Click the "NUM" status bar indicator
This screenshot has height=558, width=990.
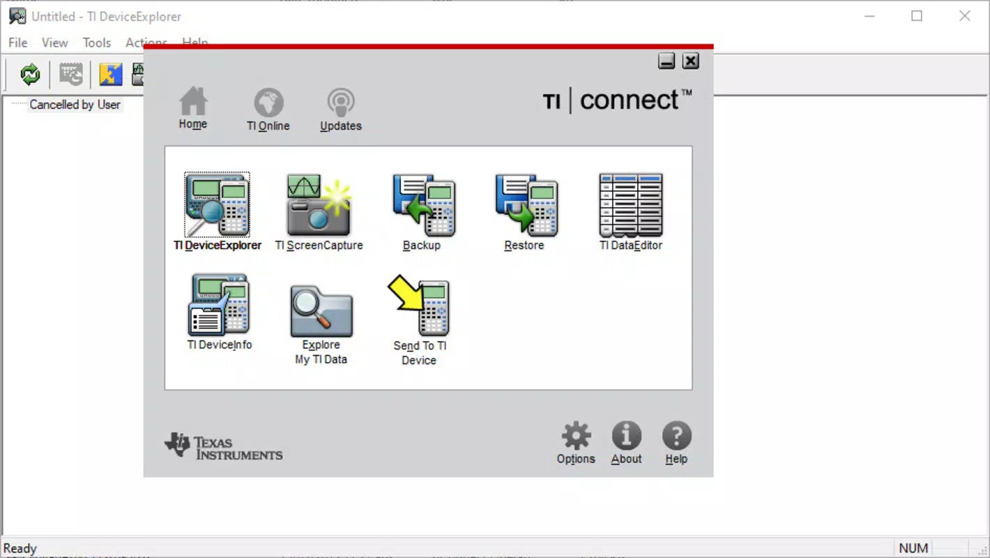point(913,548)
